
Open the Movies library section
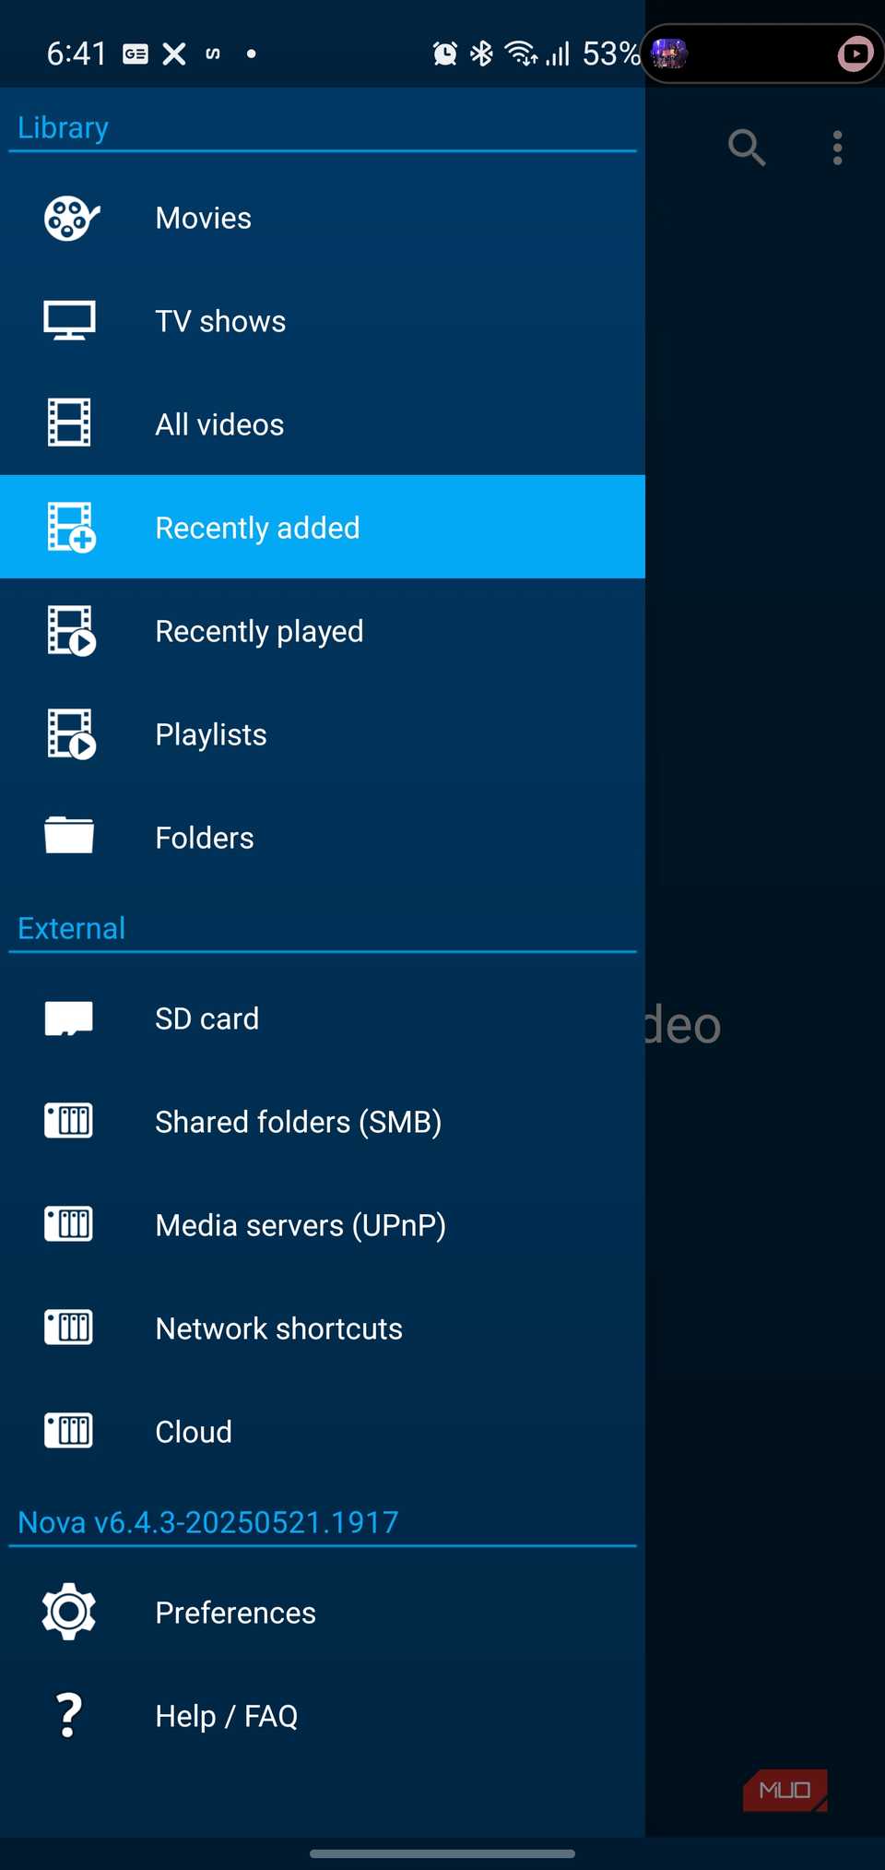coord(323,218)
